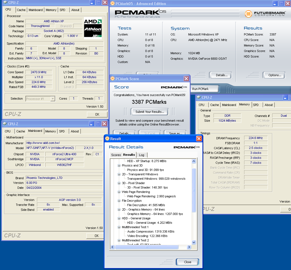Close the Result dialog via red X

point(199,138)
